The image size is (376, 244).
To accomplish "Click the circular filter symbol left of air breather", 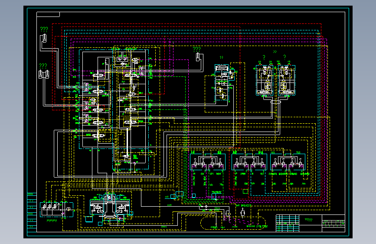I will click(x=229, y=214).
